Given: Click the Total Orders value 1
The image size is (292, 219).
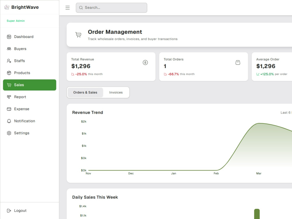Looking at the screenshot, I should pos(165,66).
